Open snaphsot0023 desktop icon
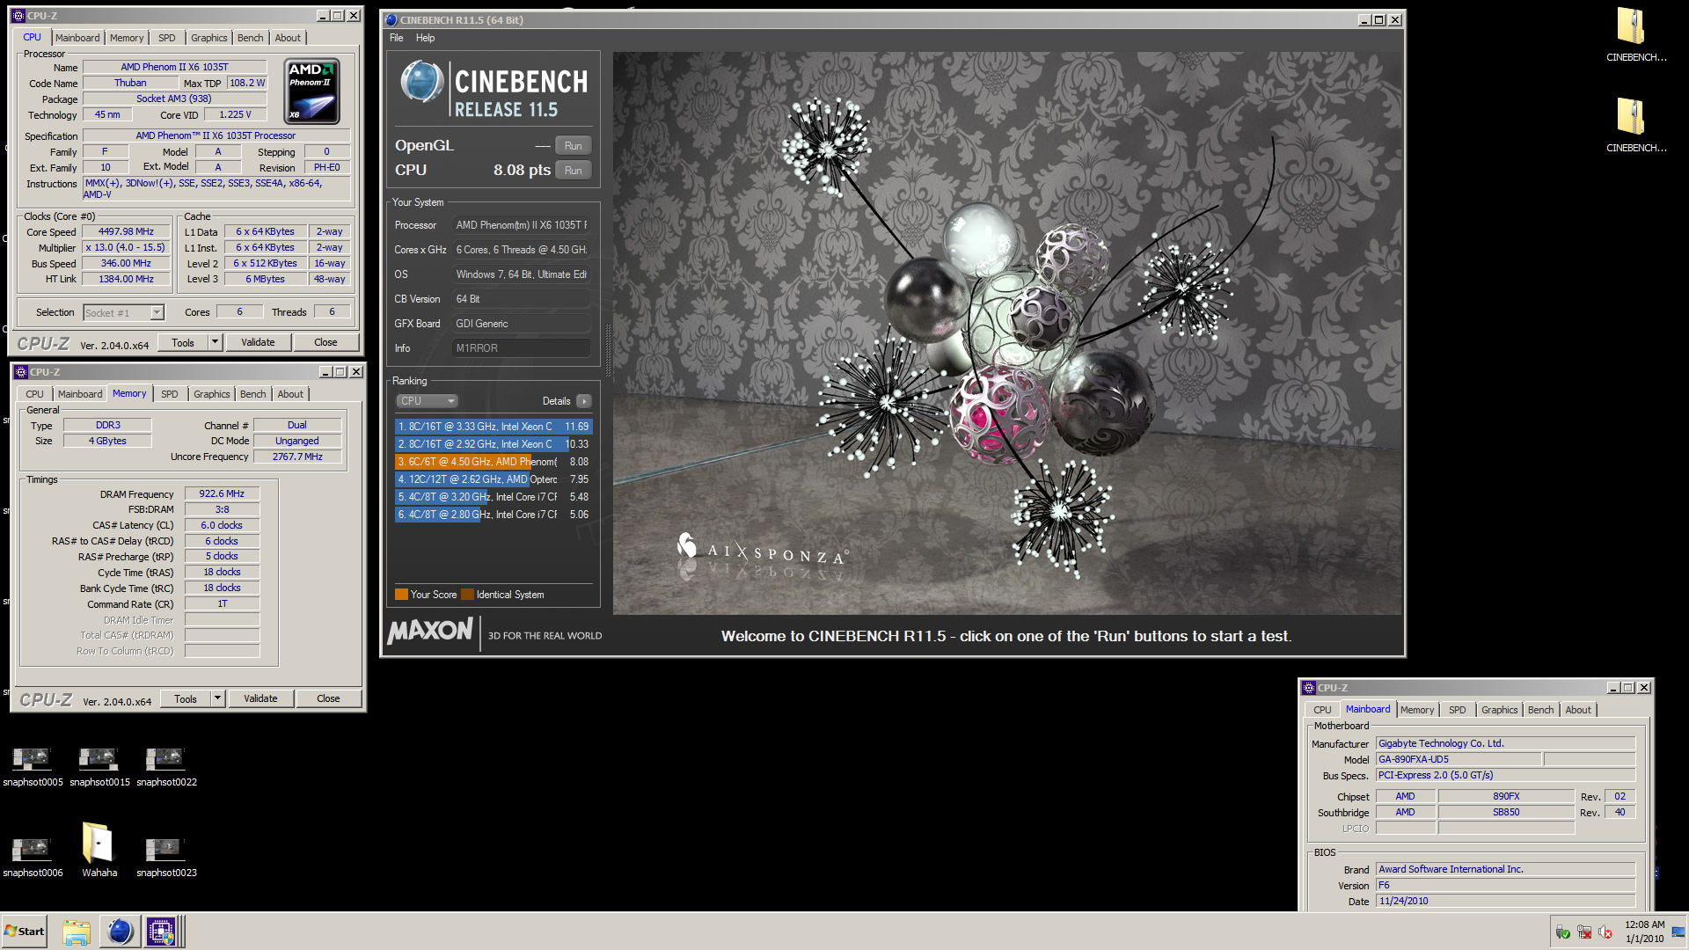Viewport: 1689px width, 950px height. click(166, 856)
